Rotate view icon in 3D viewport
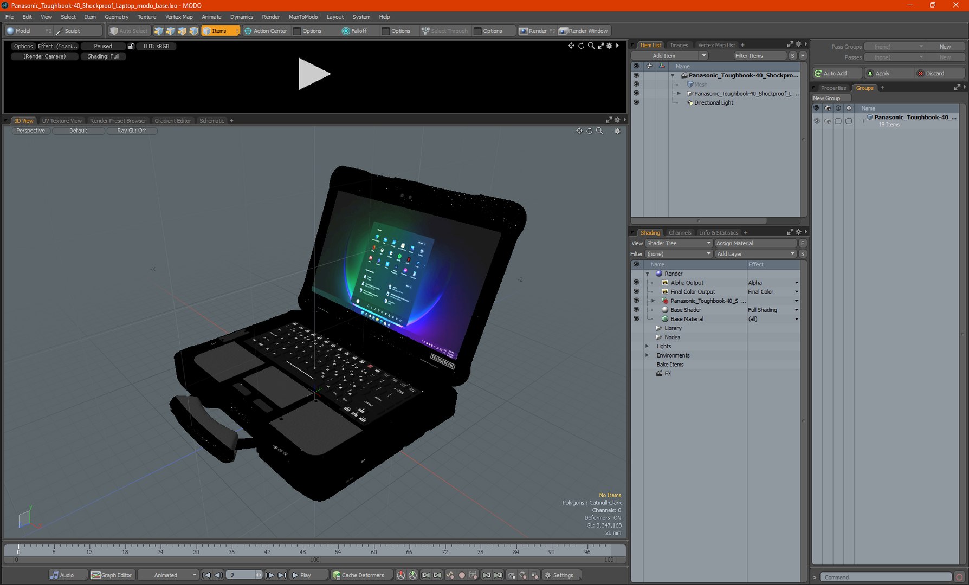The height and width of the screenshot is (585, 969). [589, 131]
